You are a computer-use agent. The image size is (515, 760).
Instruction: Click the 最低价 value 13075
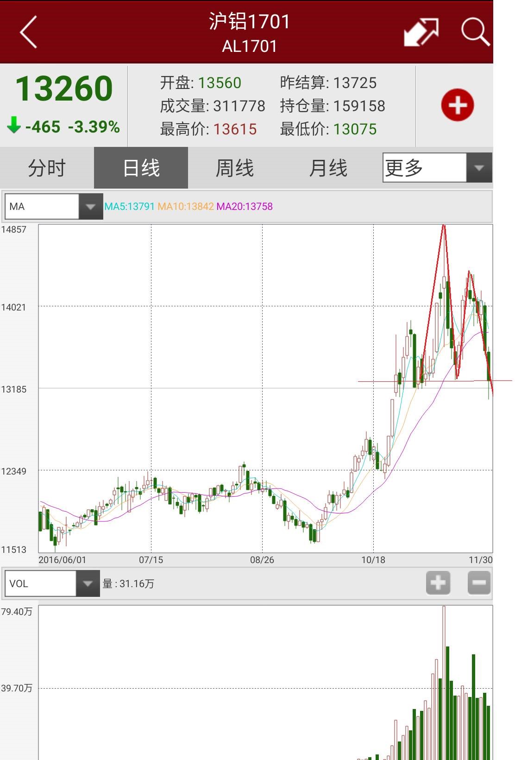355,129
